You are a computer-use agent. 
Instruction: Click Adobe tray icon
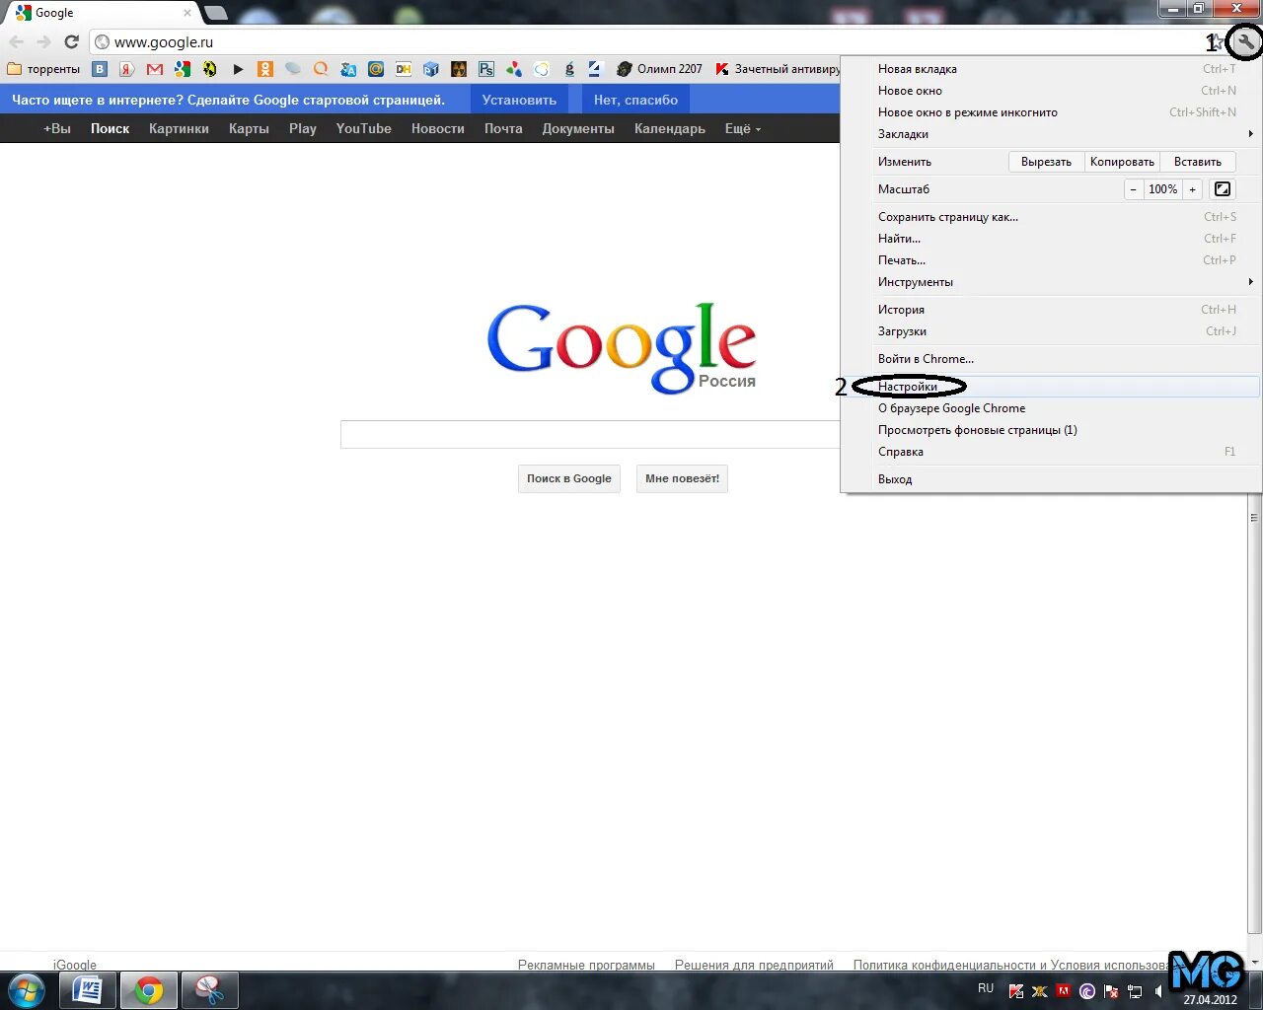(1064, 991)
